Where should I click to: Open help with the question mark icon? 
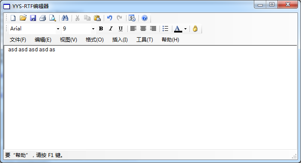coord(144,18)
